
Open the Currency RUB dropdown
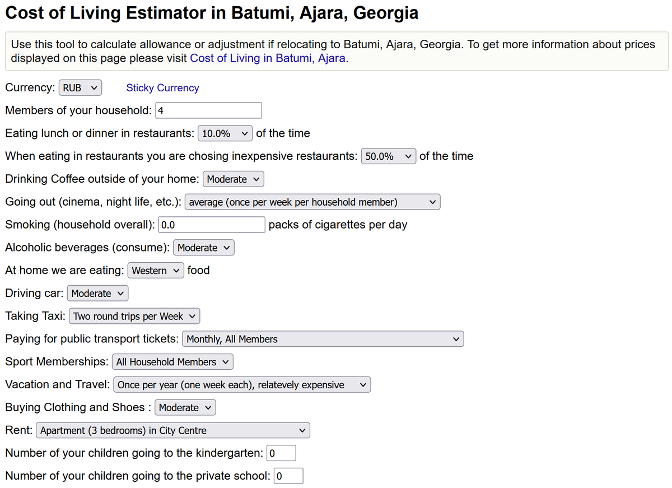[x=80, y=88]
